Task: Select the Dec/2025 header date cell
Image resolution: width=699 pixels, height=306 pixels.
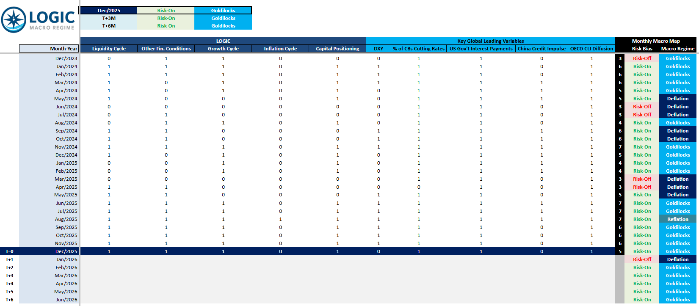Action: click(109, 10)
